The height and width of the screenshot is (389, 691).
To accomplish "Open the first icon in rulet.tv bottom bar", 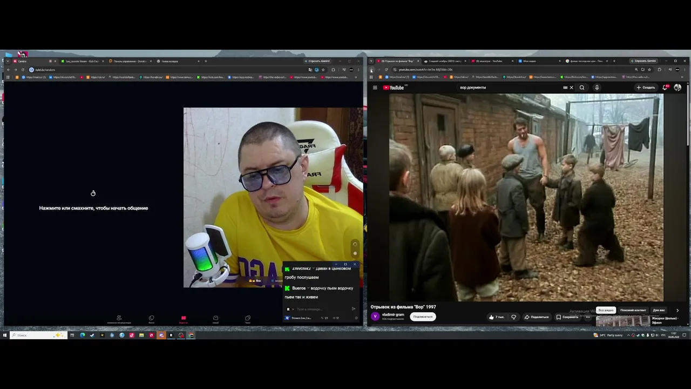I will (119, 319).
